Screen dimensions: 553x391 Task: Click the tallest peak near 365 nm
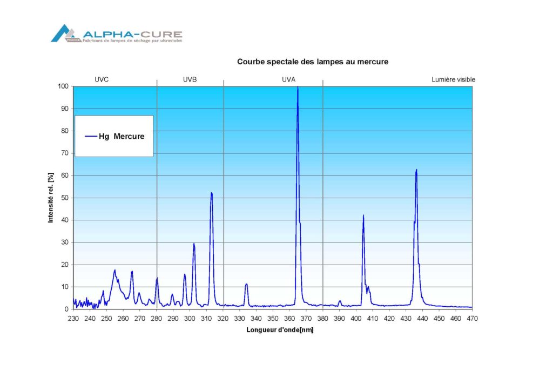pyautogui.click(x=298, y=88)
